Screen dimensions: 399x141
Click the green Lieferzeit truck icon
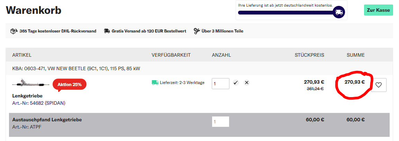pos(155,83)
